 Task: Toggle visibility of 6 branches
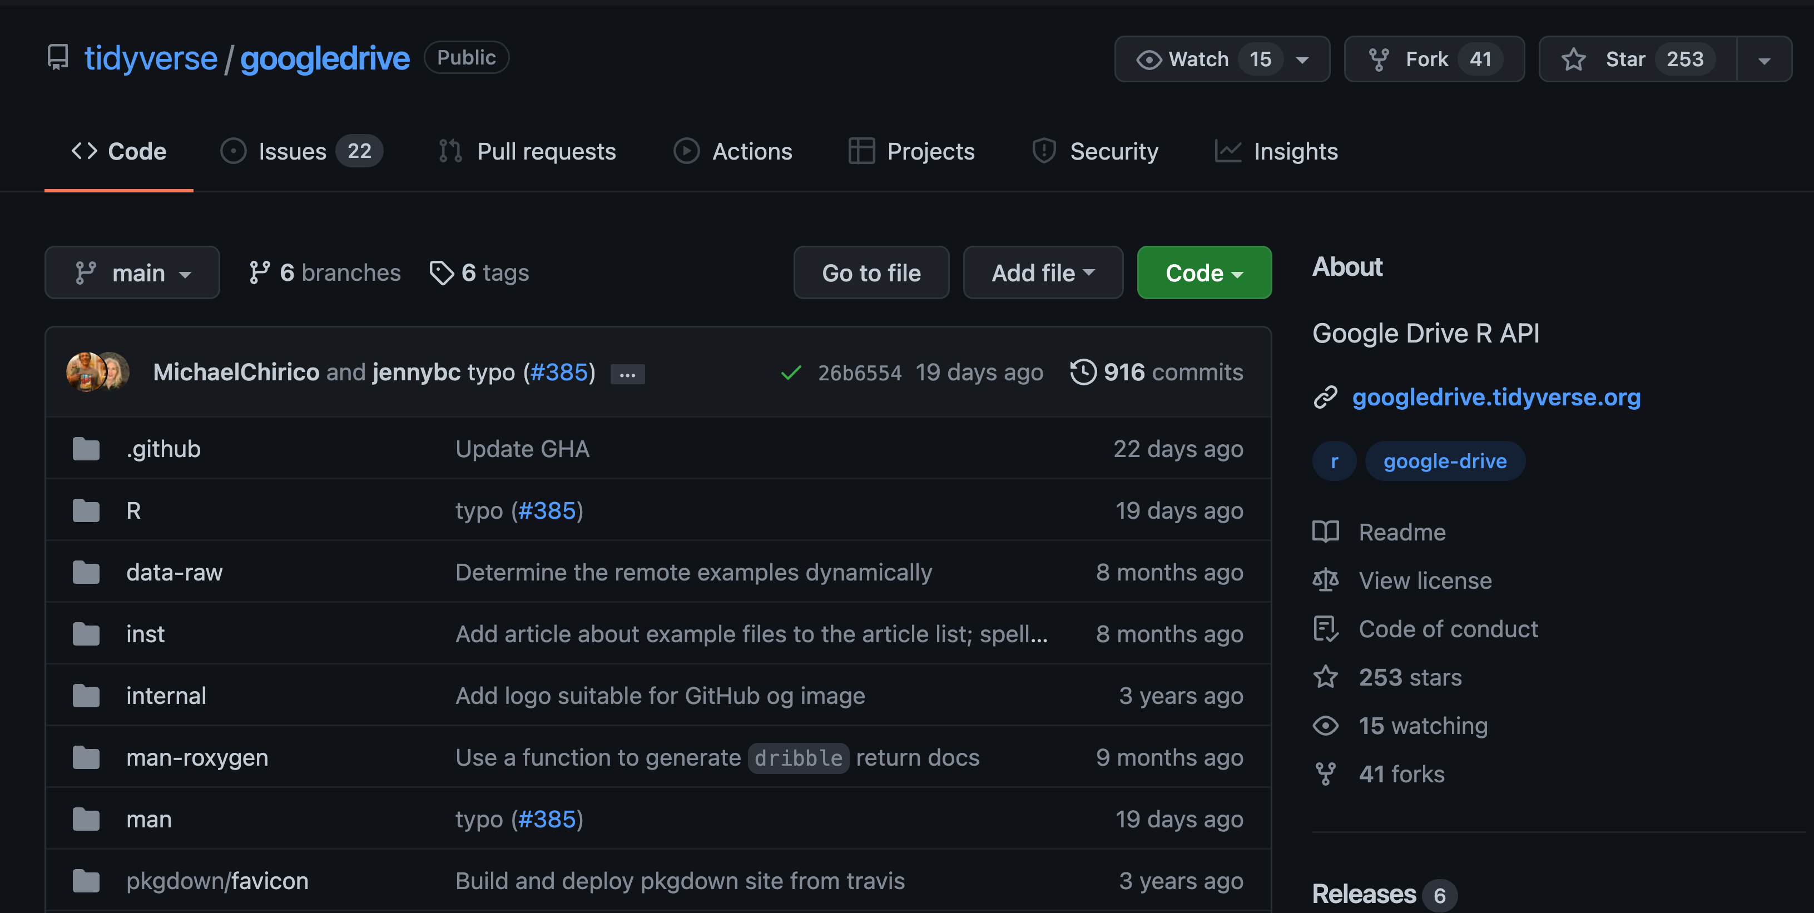(x=324, y=272)
